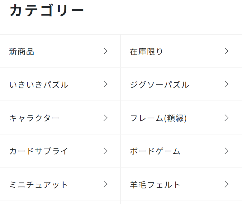Image resolution: width=242 pixels, height=204 pixels.
Task: Click the arrow beside ボードゲーム
Action: pyautogui.click(x=226, y=151)
